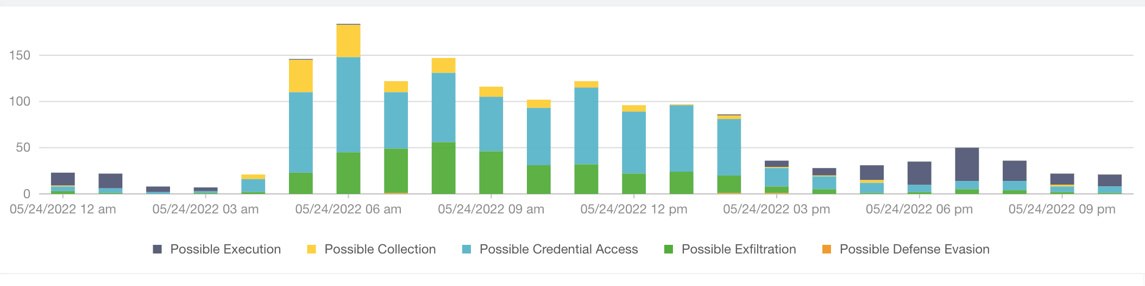Click green segment of the 09 am bar
The image size is (1145, 286).
pyautogui.click(x=491, y=172)
